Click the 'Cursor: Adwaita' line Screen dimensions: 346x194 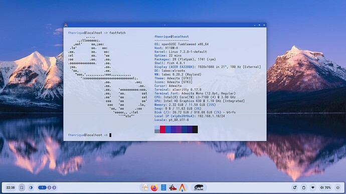coord(168,86)
